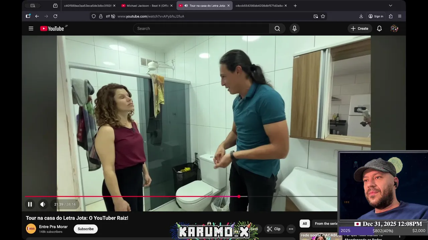Start voice search with microphone icon
428x240 pixels.
point(295,29)
